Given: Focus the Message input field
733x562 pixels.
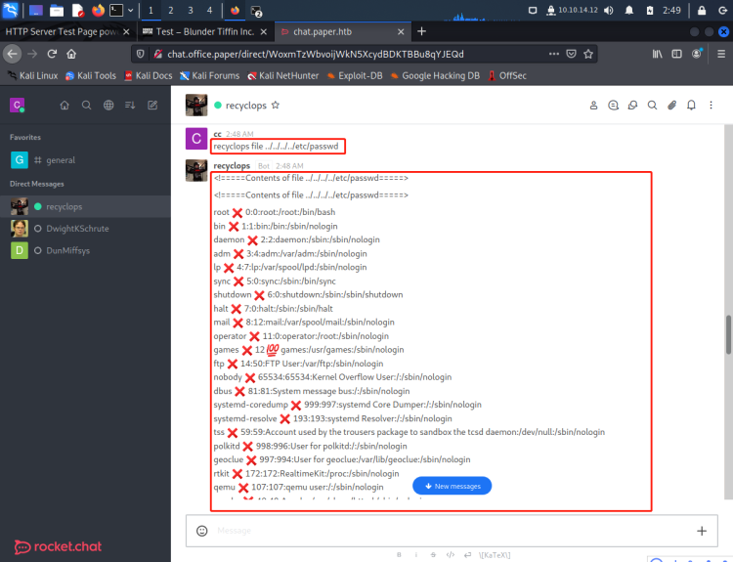Looking at the screenshot, I should coord(452,531).
